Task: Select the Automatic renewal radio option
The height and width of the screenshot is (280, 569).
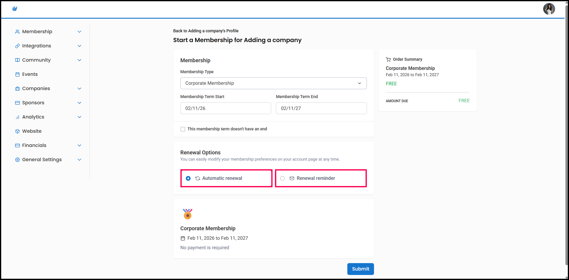Action: [x=188, y=178]
